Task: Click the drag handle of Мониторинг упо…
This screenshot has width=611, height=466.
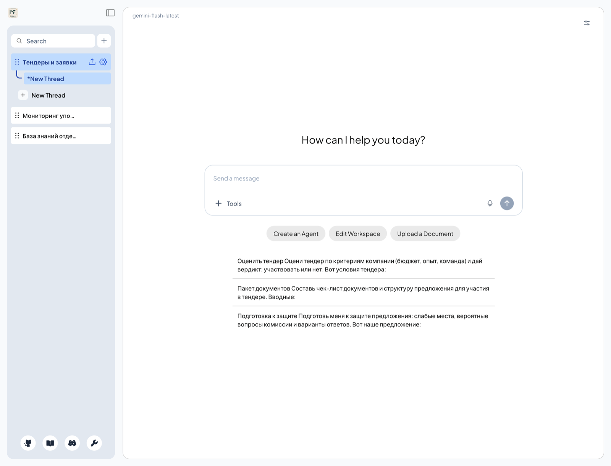Action: tap(17, 116)
